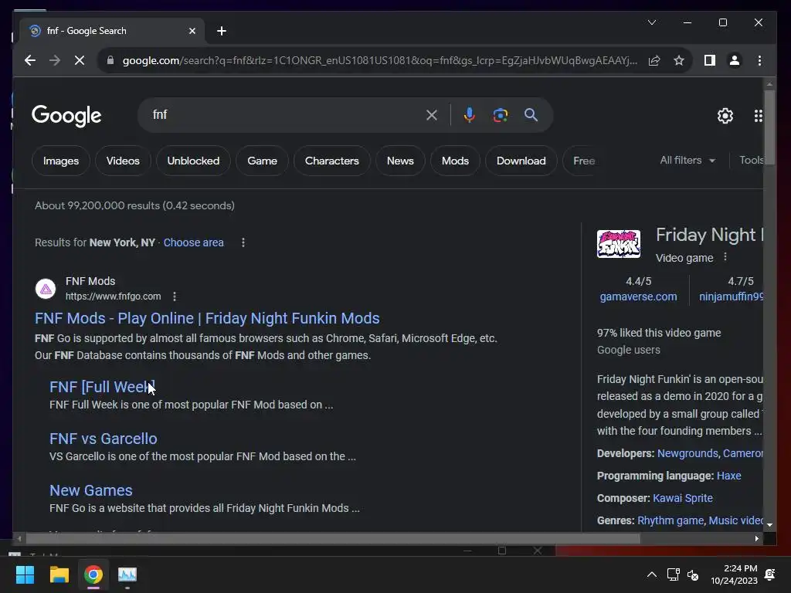Open the Windows Start menu
Screen dimensions: 791x593
[25, 574]
